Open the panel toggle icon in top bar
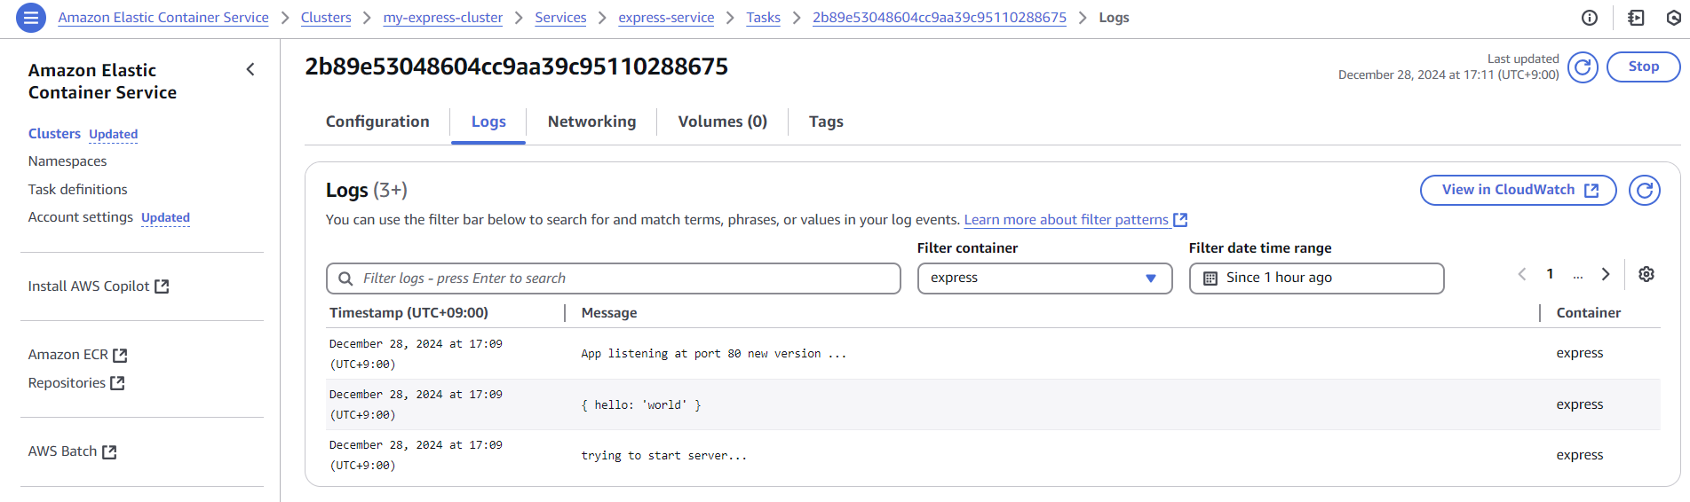1690x502 pixels. coord(1636,18)
